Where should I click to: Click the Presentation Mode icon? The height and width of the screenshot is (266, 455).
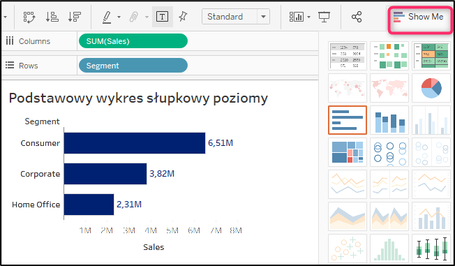coord(324,17)
